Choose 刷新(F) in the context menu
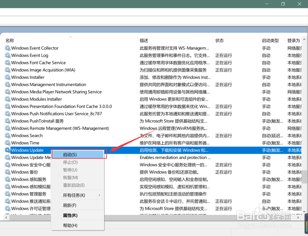Image resolution: width=308 pixels, height=236 pixels. (x=78, y=205)
